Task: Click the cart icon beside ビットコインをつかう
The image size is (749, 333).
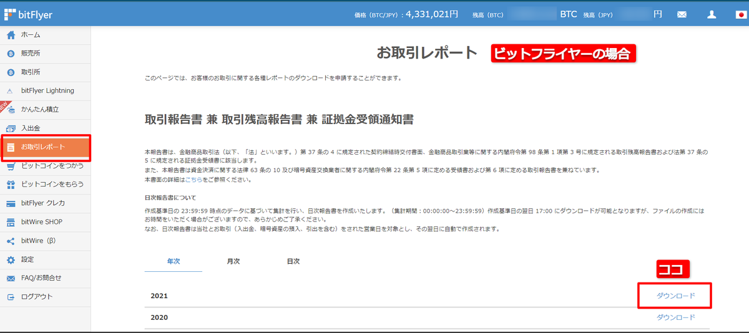Action: [x=11, y=166]
